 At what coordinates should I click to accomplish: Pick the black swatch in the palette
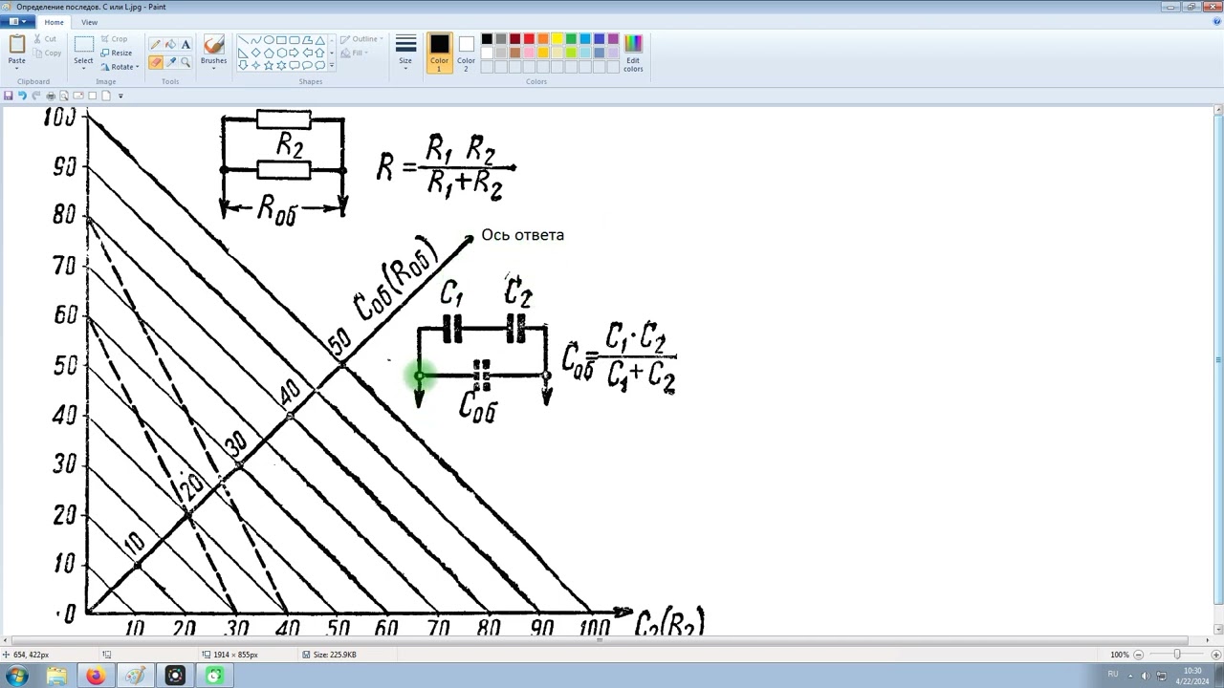(x=487, y=39)
